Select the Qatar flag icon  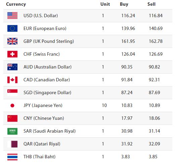pyautogui.click(x=12, y=144)
